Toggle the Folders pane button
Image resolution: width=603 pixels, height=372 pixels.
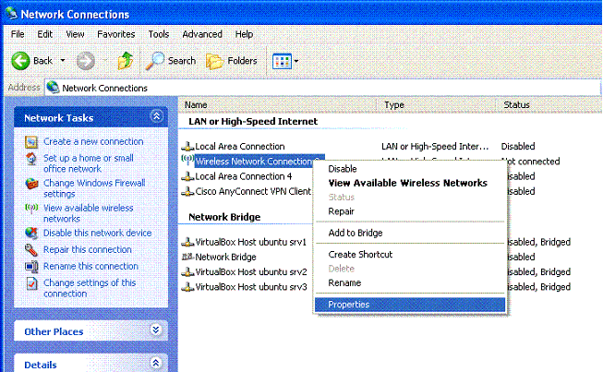coord(232,61)
